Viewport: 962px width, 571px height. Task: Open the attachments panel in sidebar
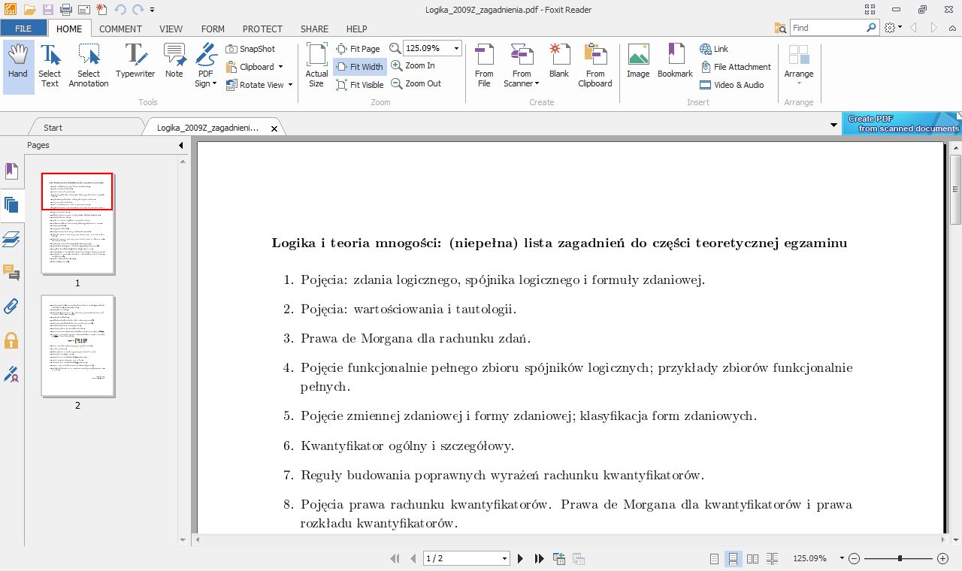11,306
